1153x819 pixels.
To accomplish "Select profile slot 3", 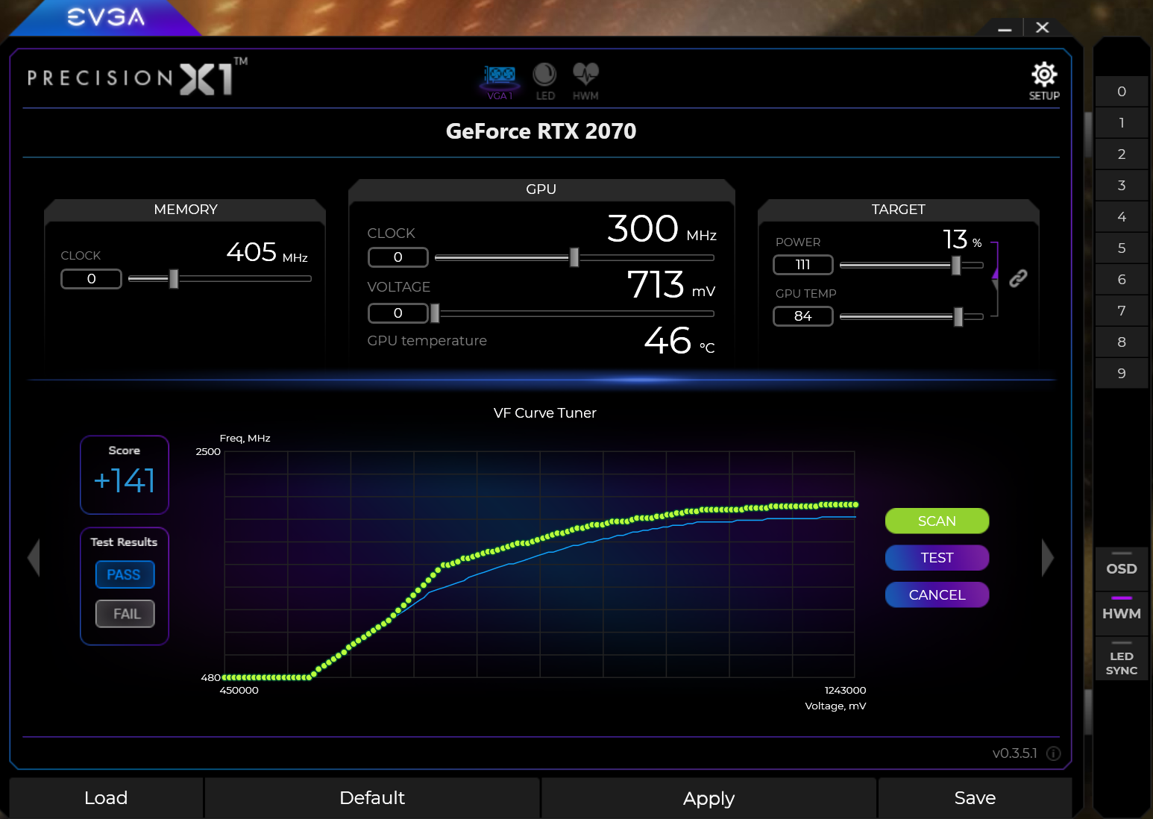I will (x=1122, y=186).
